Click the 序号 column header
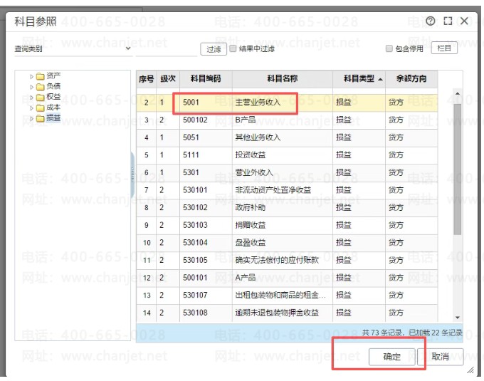This screenshot has width=484, height=381. click(147, 79)
